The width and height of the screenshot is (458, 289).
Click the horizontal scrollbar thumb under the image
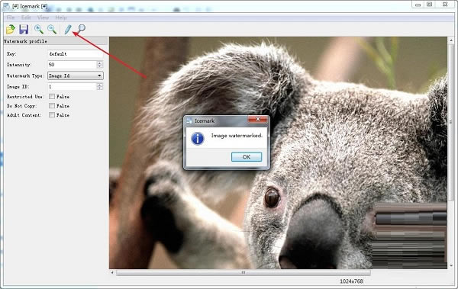point(244,273)
